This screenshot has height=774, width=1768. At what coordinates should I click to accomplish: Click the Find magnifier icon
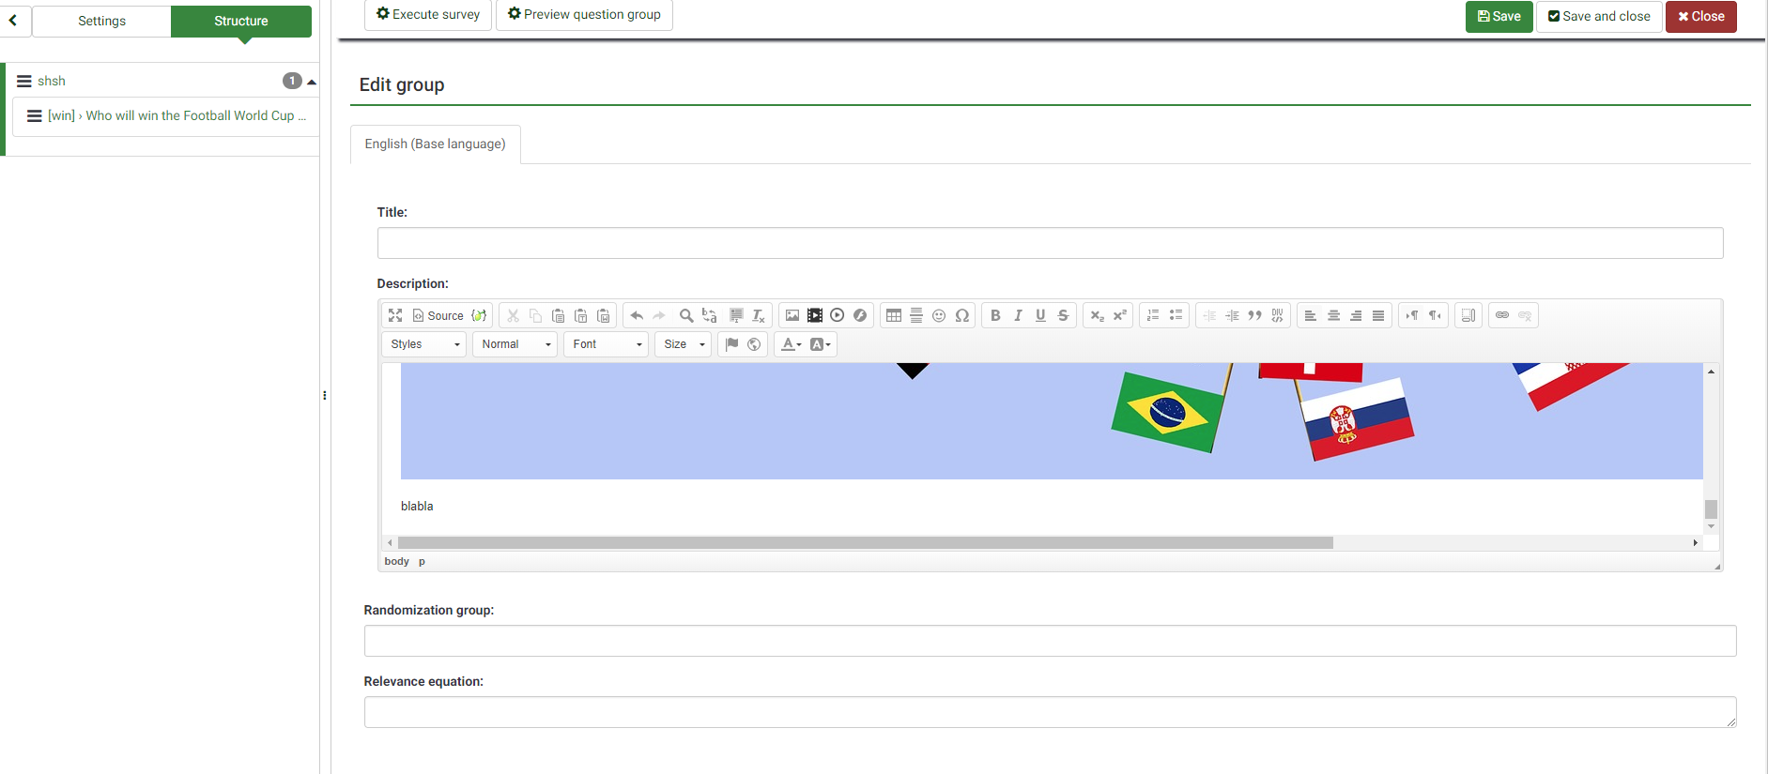tap(686, 316)
